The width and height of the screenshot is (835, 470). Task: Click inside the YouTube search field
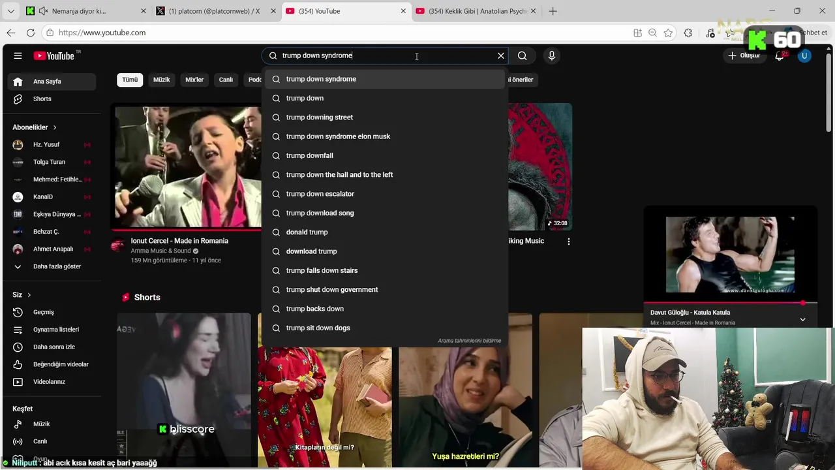(x=385, y=55)
